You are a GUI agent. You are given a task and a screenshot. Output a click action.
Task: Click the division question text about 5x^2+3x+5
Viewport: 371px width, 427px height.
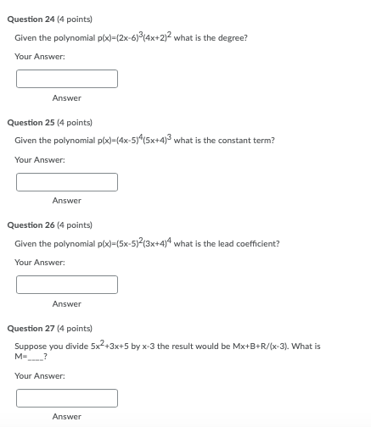point(167,351)
